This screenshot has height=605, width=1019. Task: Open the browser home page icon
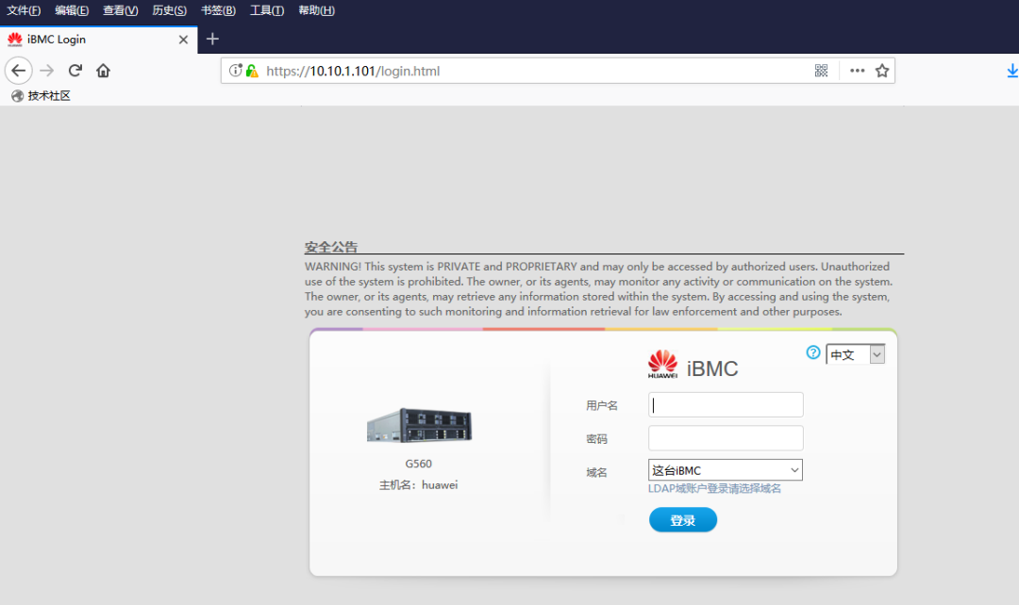pyautogui.click(x=104, y=70)
